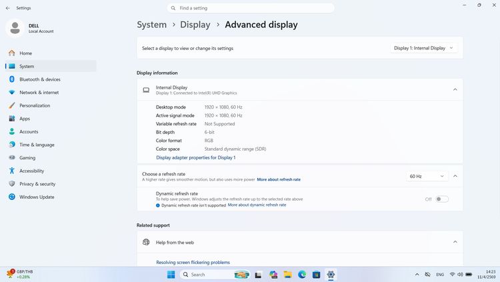Click the Accessibility figure icon
Image resolution: width=500 pixels, height=282 pixels.
[x=12, y=171]
